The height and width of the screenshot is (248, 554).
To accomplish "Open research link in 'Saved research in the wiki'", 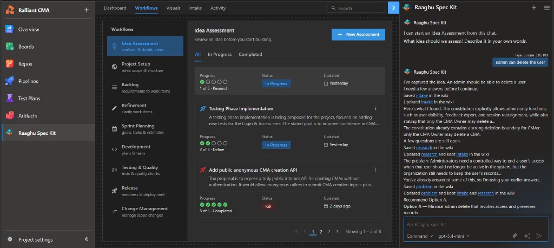I will [425, 147].
